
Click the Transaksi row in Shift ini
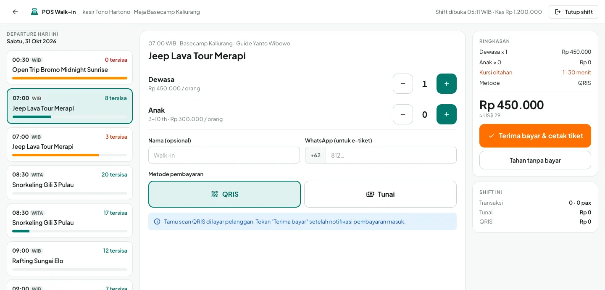[535, 203]
